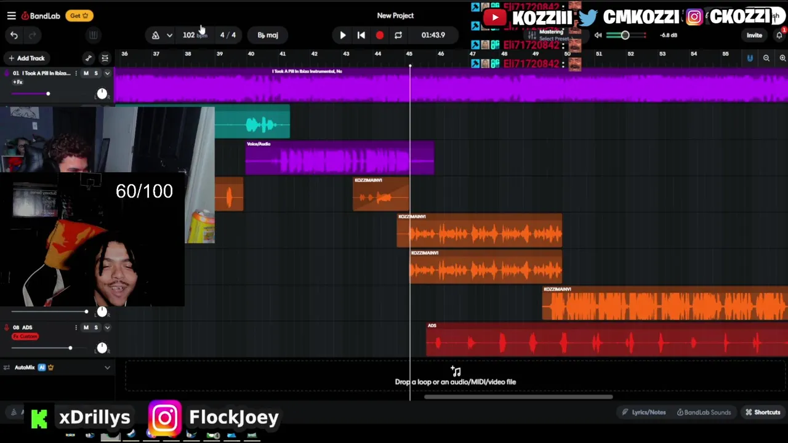Undo the last action

pos(14,35)
